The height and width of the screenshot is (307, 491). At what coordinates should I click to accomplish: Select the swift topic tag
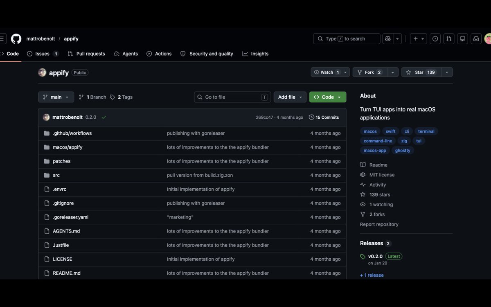[390, 131]
